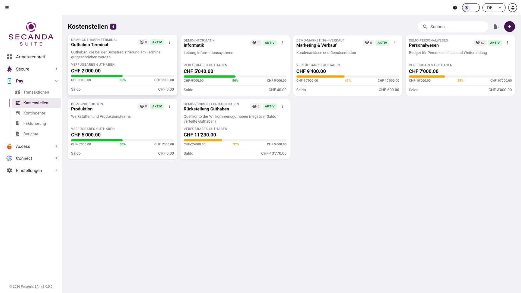The image size is (521, 293).
Task: Expand the Secure sidebar section
Action: pyautogui.click(x=31, y=69)
